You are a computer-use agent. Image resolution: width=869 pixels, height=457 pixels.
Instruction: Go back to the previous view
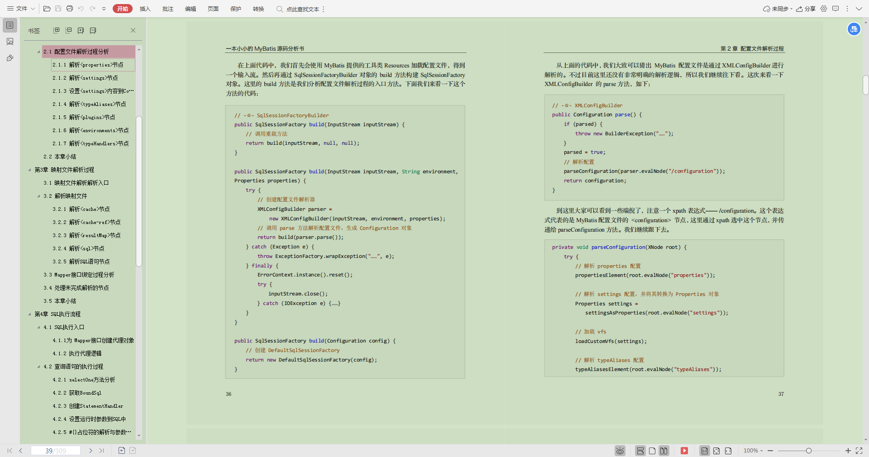click(x=121, y=450)
